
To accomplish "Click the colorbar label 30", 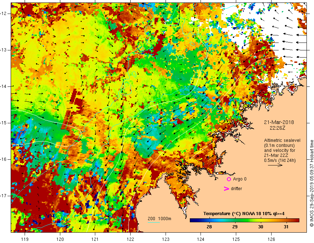I will coord(260,227).
